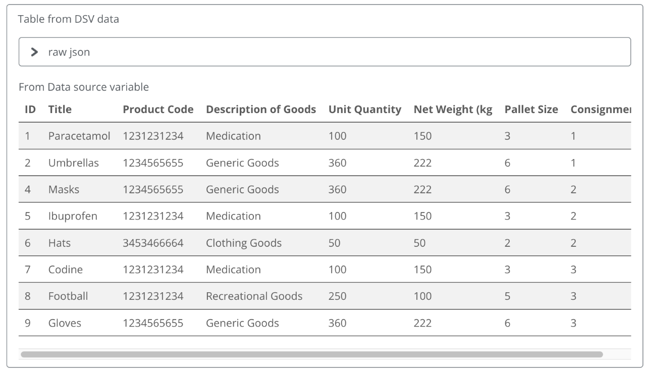Expand the raw json section chevron
The width and height of the screenshot is (646, 372).
(34, 52)
